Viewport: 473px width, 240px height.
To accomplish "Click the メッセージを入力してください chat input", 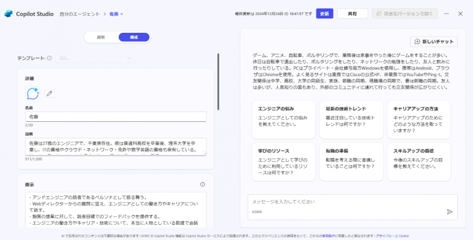I will (x=353, y=207).
